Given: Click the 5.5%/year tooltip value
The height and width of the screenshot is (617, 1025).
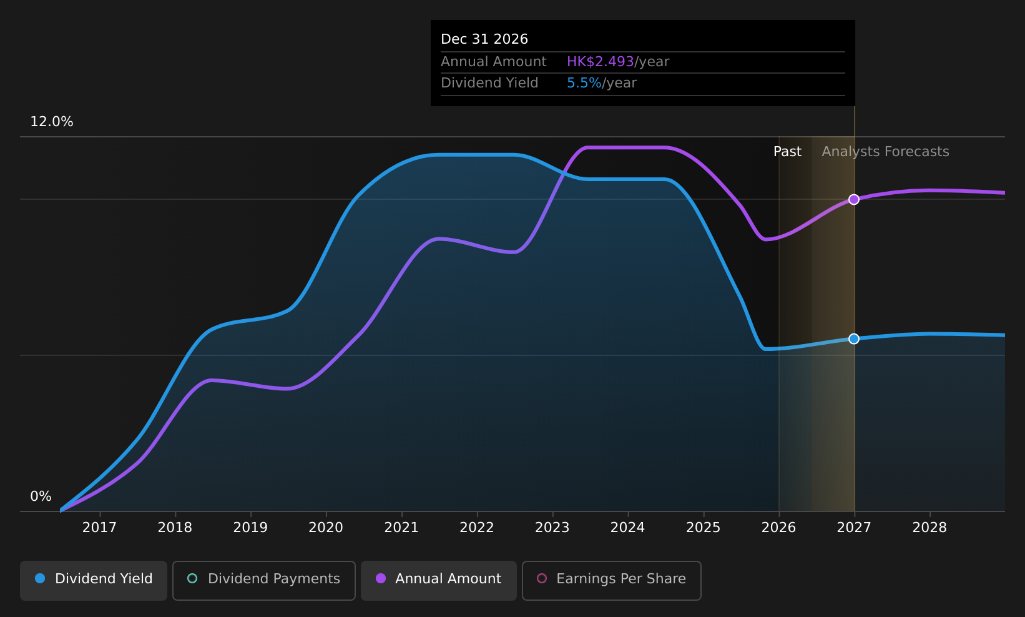Looking at the screenshot, I should click(602, 83).
